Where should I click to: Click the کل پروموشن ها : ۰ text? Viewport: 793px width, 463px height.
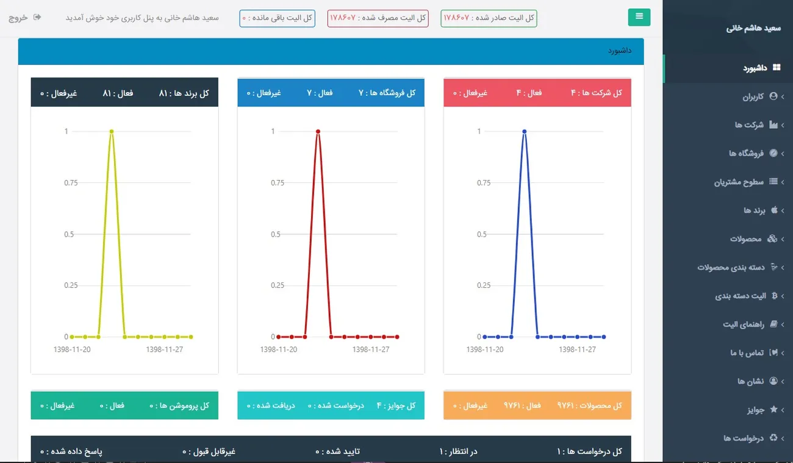(x=179, y=406)
